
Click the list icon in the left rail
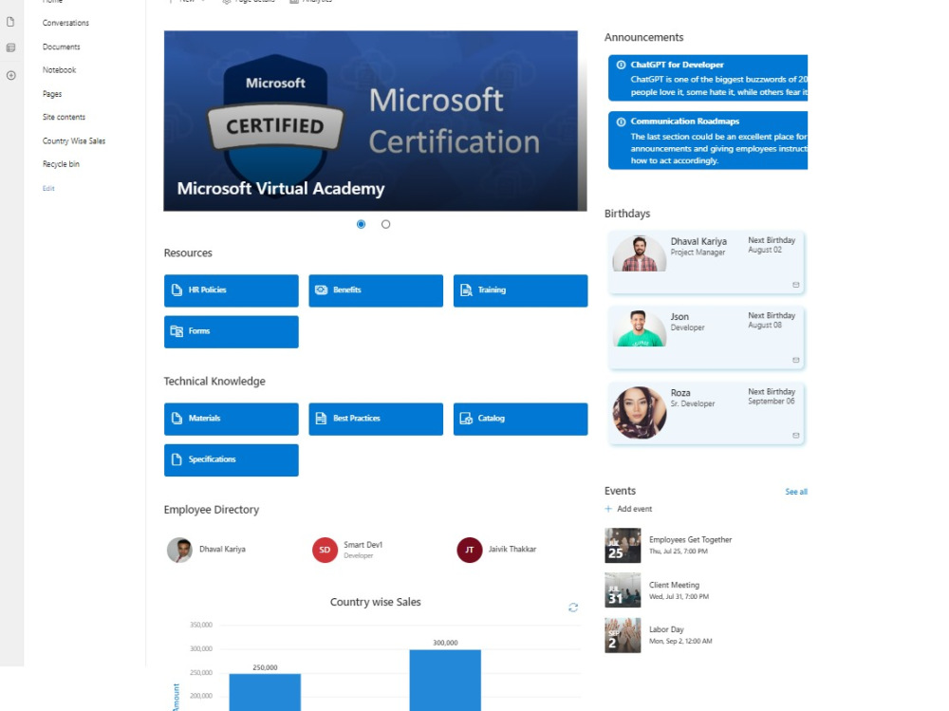[x=10, y=47]
